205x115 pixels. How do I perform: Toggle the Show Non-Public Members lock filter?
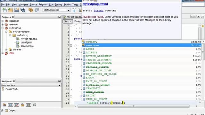pyautogui.click(x=22, y=105)
